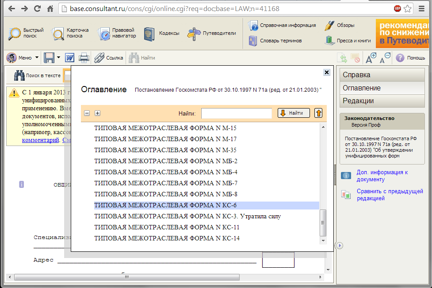Open Быстрый поиск quick search

(26, 33)
